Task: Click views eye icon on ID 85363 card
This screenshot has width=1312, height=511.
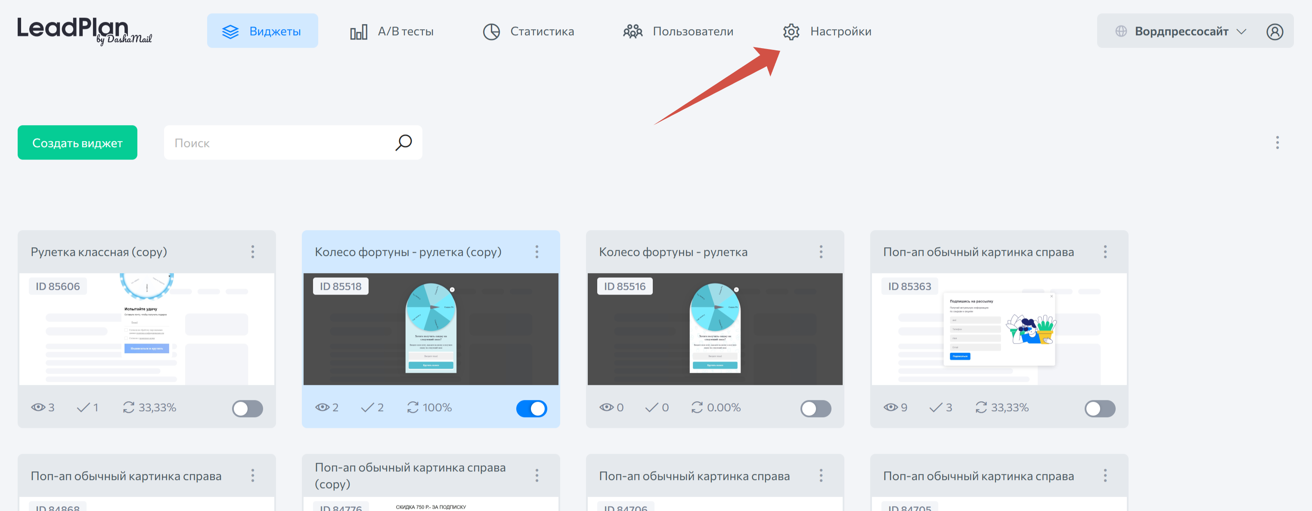Action: (x=891, y=408)
